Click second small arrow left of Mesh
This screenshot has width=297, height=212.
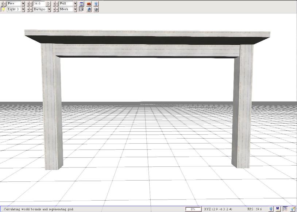click(x=57, y=9)
